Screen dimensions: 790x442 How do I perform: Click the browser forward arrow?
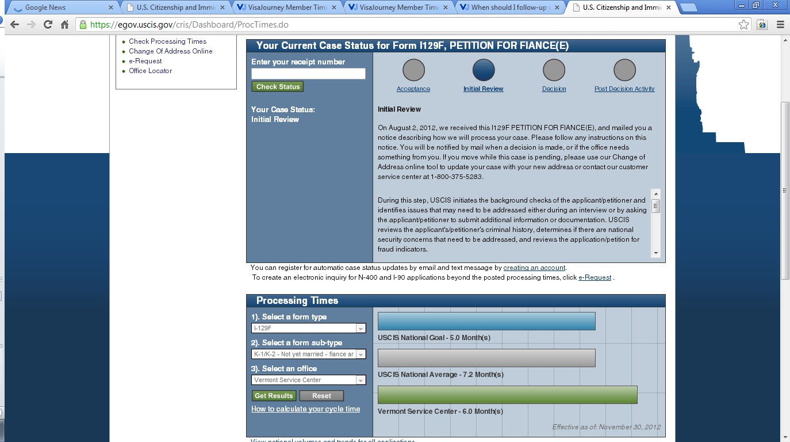pyautogui.click(x=31, y=25)
